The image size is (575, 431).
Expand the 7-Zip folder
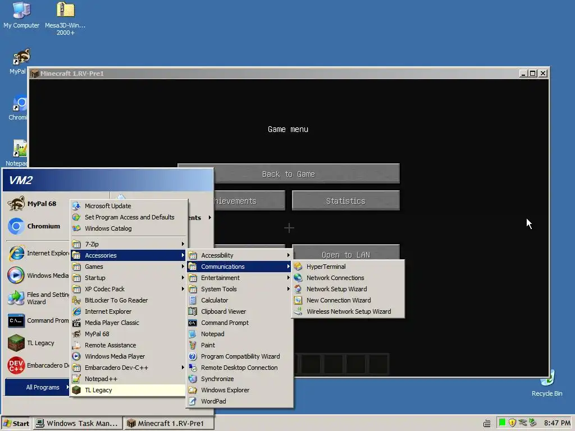coord(128,244)
